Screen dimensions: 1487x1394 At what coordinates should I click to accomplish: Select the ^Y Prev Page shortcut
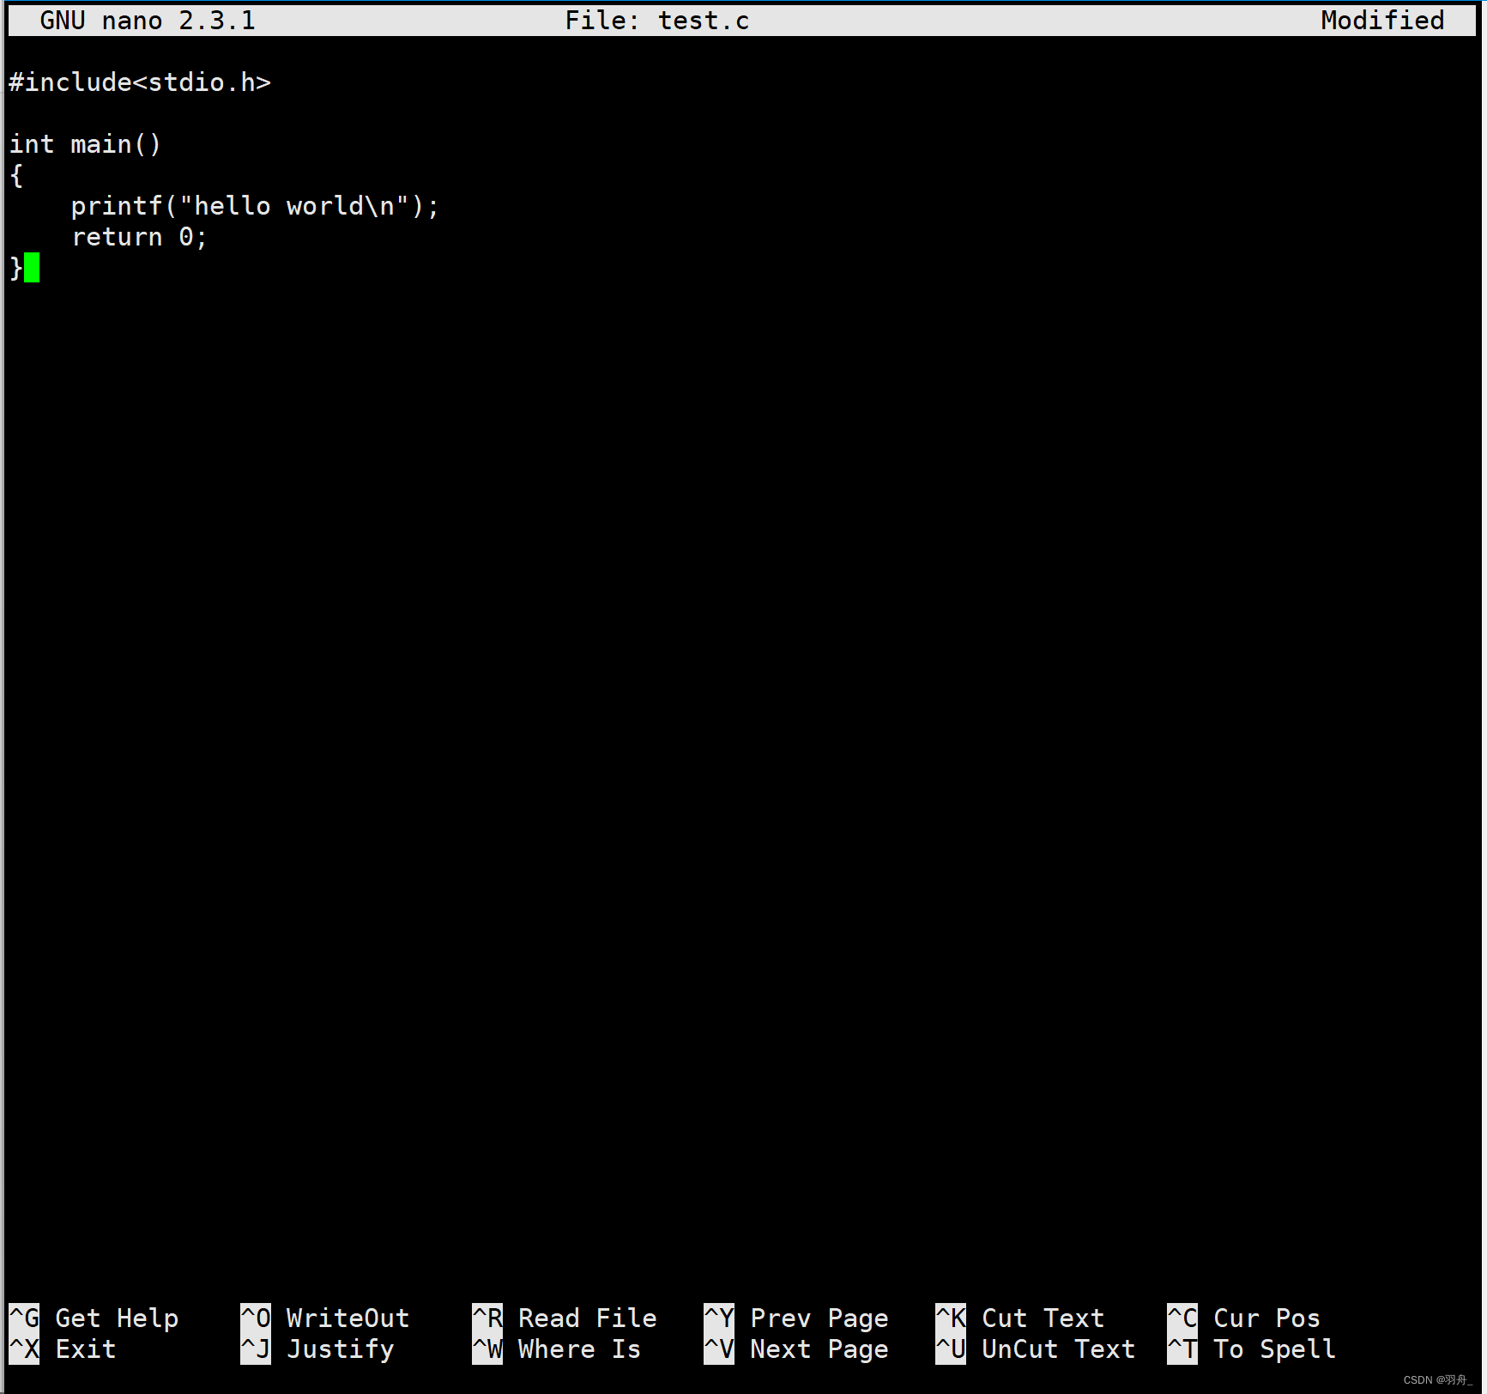(796, 1318)
